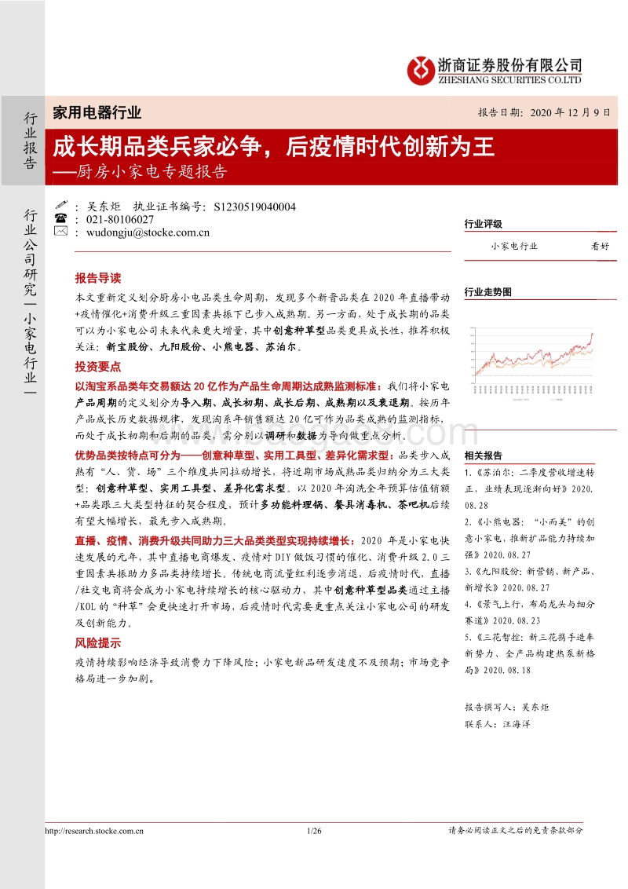Screen dimensions: 628x889
Task: Click bold text 多功能料理锅、餐具消毒机
Action: [x=323, y=505]
